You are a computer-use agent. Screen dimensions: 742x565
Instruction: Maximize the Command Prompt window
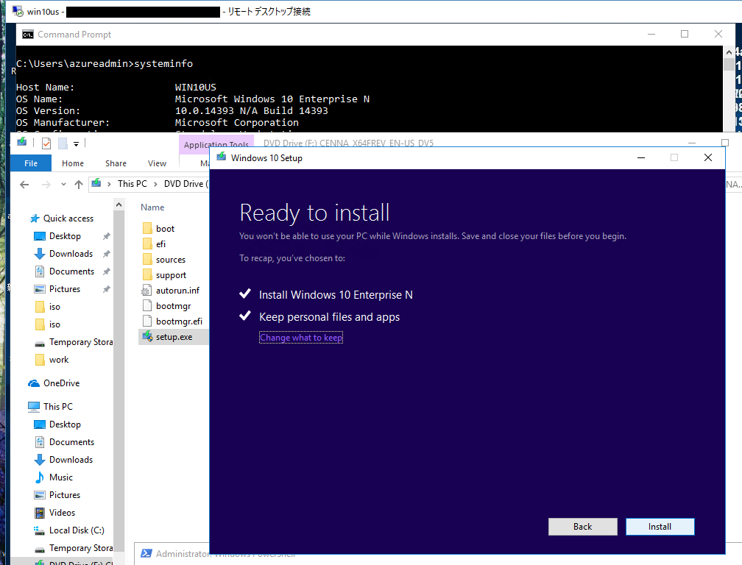[685, 34]
